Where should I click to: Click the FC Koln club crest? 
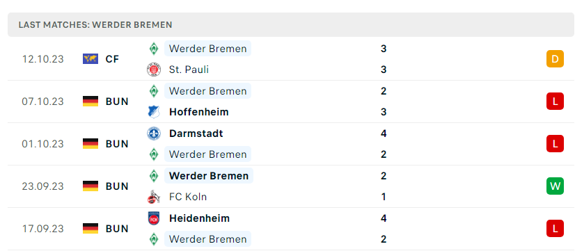[x=154, y=197]
